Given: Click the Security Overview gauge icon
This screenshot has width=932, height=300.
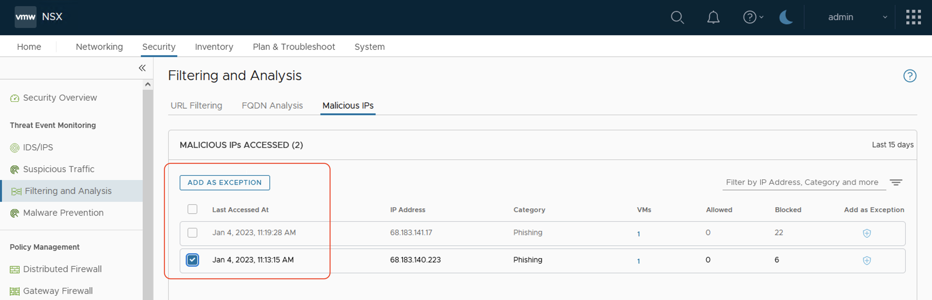Looking at the screenshot, I should click(15, 98).
